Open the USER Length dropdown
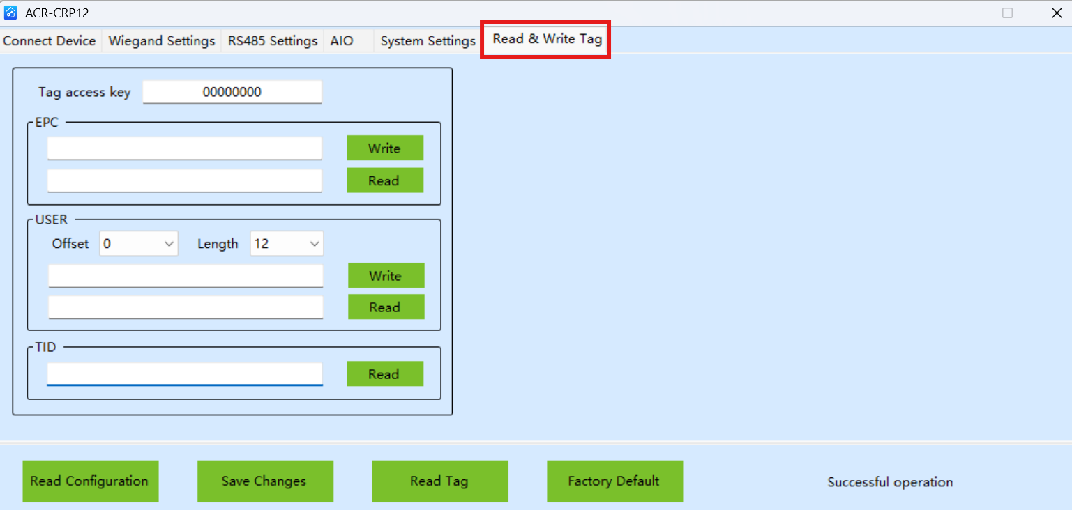The height and width of the screenshot is (510, 1072). pos(287,244)
